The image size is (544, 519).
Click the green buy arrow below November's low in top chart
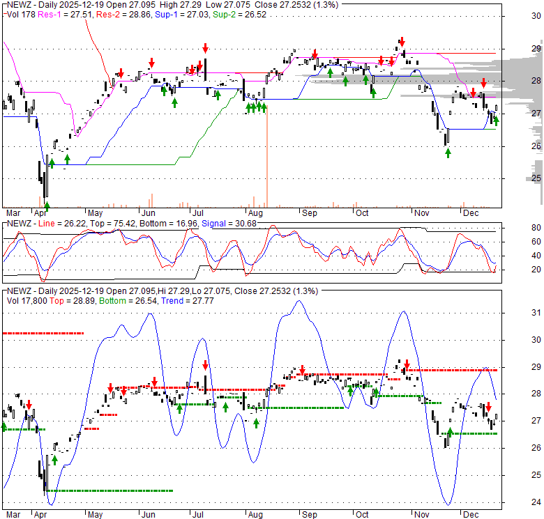pyautogui.click(x=448, y=153)
